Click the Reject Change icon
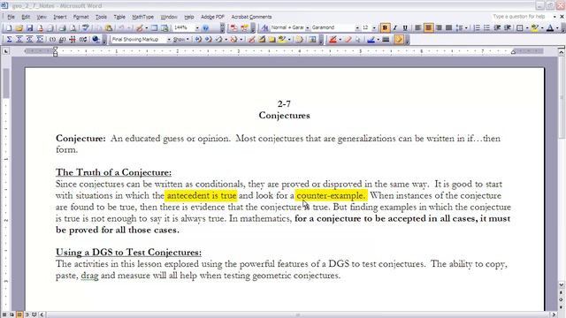 coord(233,39)
